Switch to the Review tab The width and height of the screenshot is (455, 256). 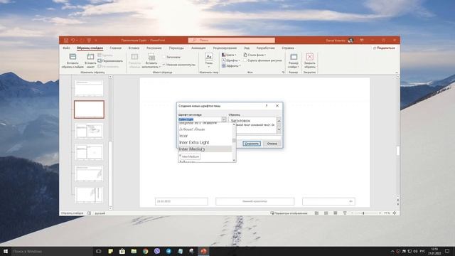(x=225, y=48)
